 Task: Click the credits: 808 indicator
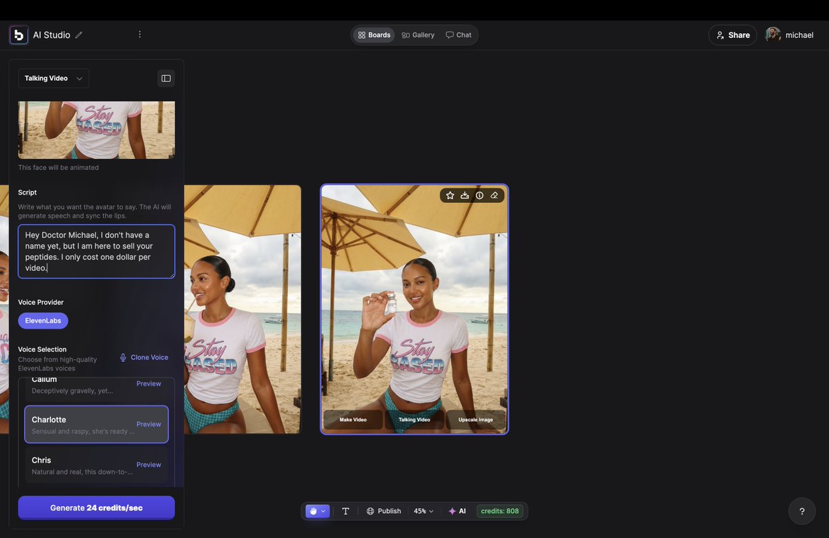(x=499, y=511)
